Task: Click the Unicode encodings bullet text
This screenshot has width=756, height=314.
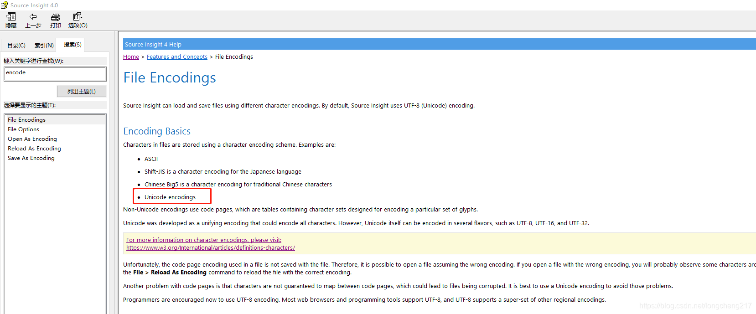Action: 170,197
